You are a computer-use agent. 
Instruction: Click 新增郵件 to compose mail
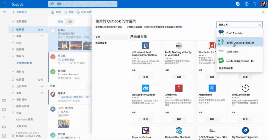tap(19, 12)
